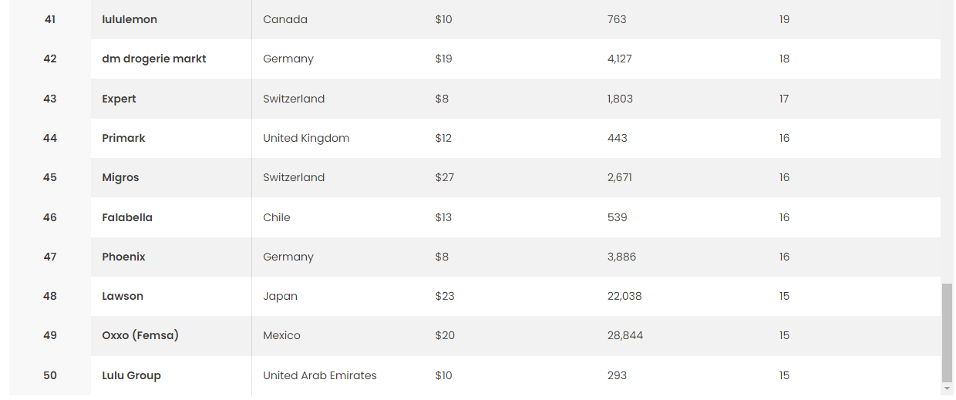Select the United Kingdom country cell
This screenshot has width=956, height=400.
coord(306,138)
